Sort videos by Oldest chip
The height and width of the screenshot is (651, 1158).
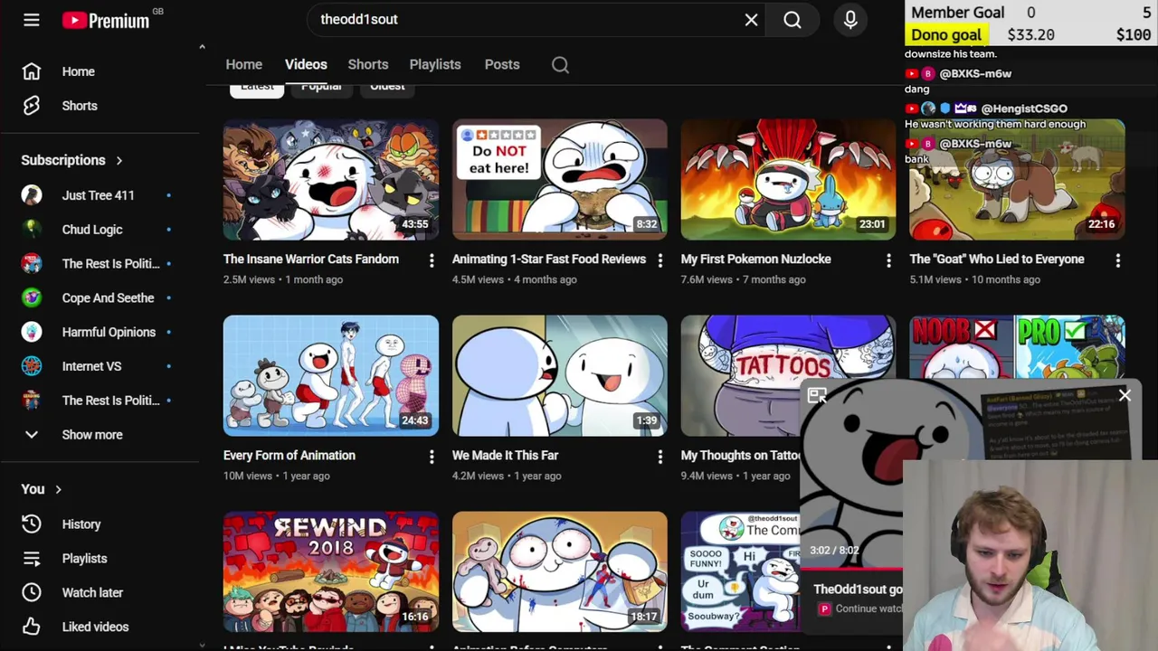pyautogui.click(x=387, y=87)
